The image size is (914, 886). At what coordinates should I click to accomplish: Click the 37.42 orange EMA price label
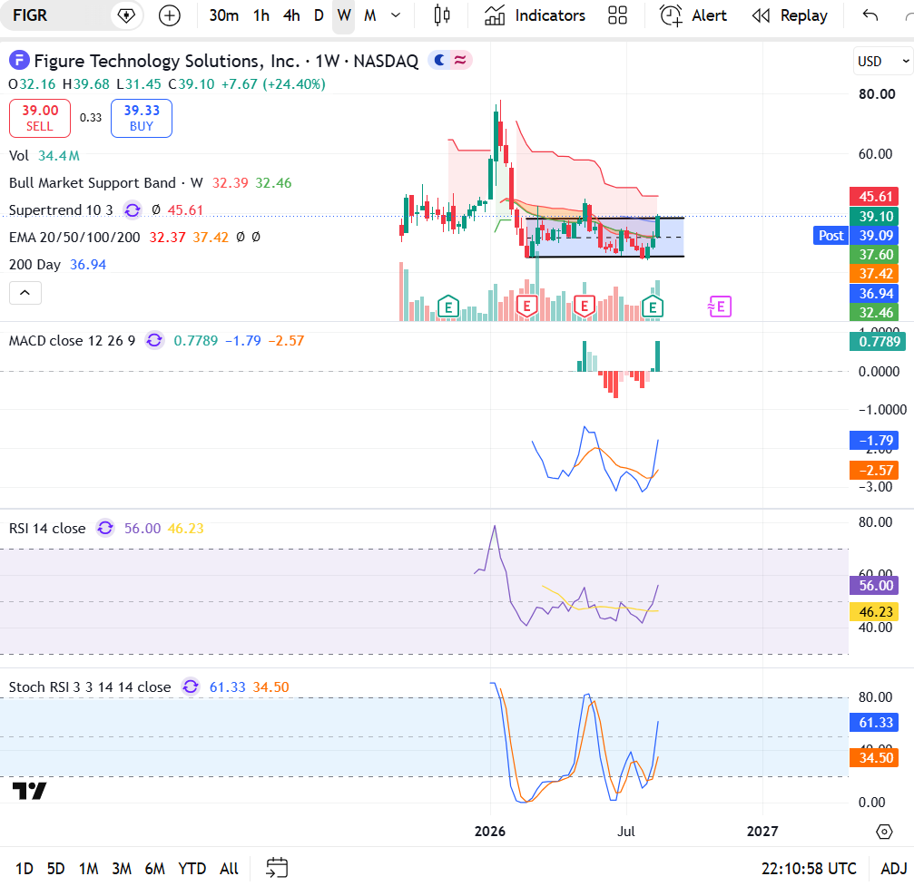tap(874, 273)
